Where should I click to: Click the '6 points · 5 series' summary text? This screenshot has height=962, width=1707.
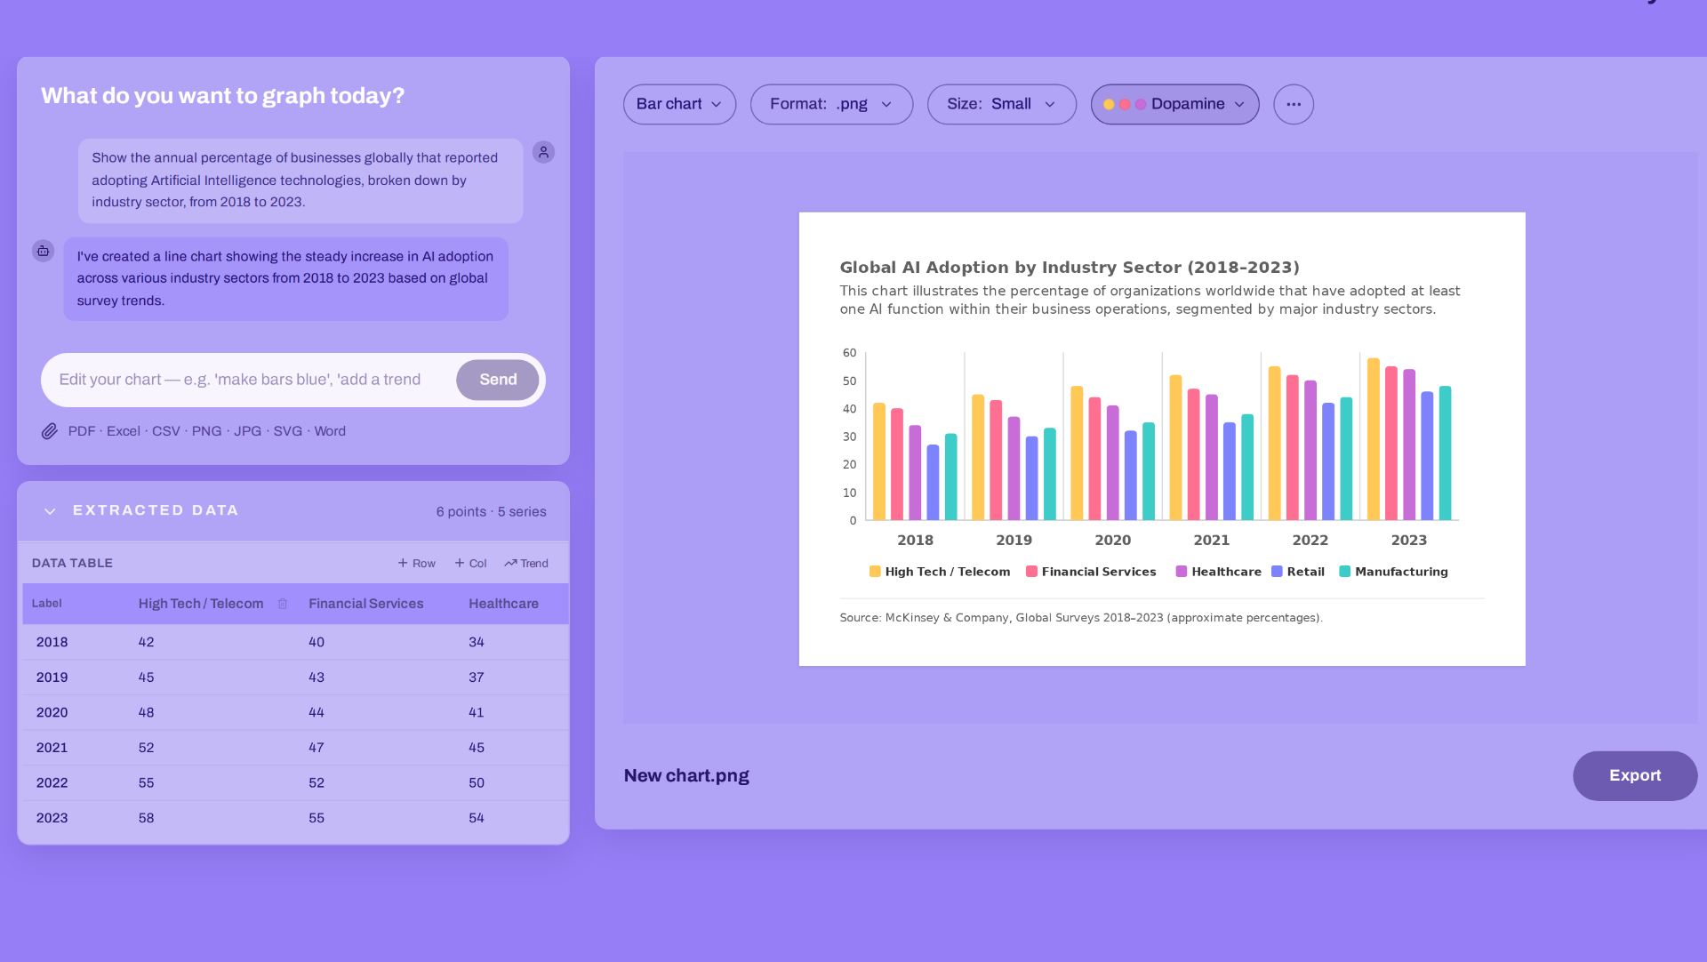491,512
